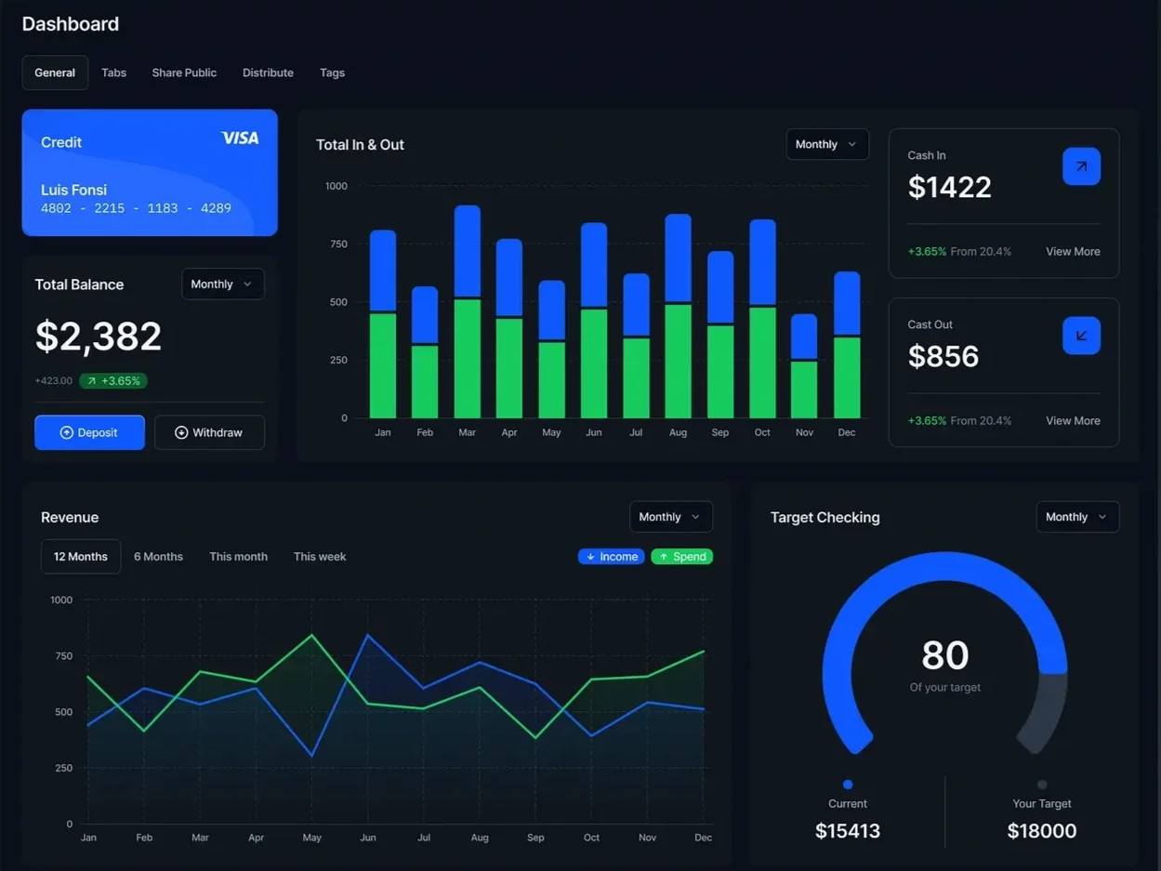Select the 6 Months revenue filter
The height and width of the screenshot is (871, 1161).
(158, 556)
